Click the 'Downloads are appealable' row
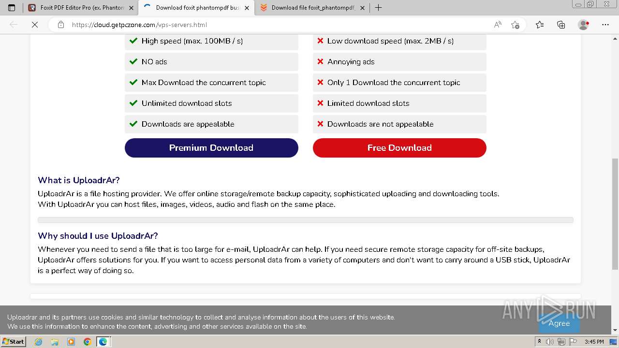Image resolution: width=619 pixels, height=348 pixels. click(211, 124)
